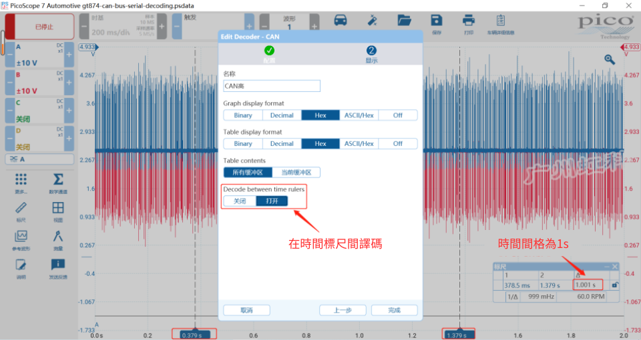Minimize the 标尺 rulers panel

pos(607,267)
